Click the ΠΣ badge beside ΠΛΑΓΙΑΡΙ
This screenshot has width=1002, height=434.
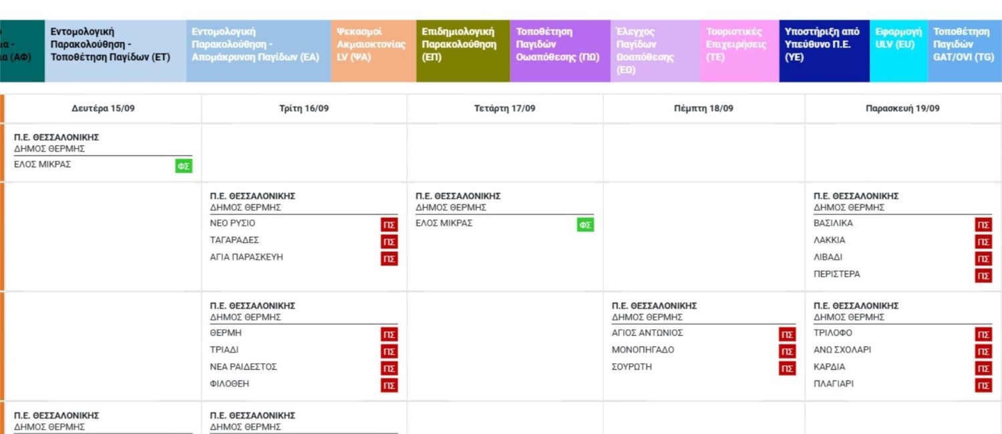(x=983, y=385)
